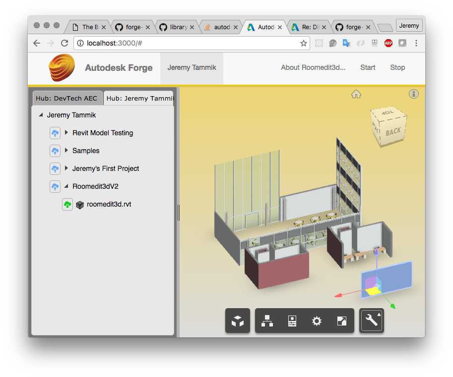Viewport: 453px width, 377px height.
Task: Return to home view with the house icon
Action: coord(356,94)
